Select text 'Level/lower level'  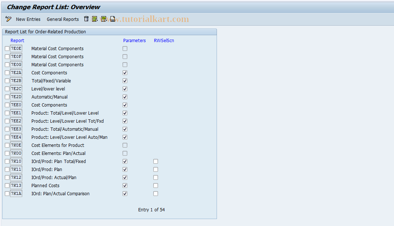48,89
